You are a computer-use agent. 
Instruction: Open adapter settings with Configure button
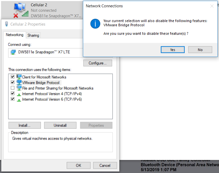97,63
